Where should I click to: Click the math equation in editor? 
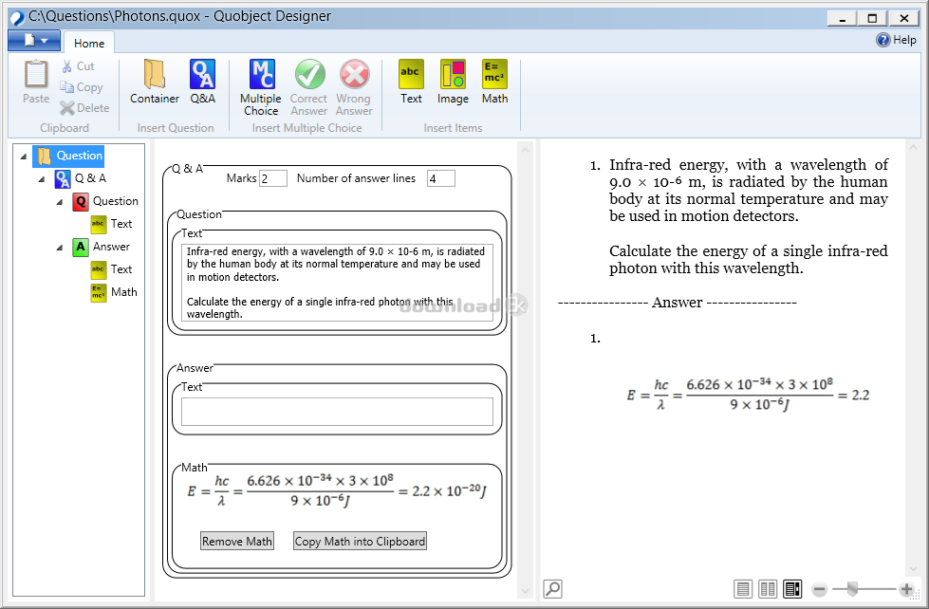(x=337, y=491)
